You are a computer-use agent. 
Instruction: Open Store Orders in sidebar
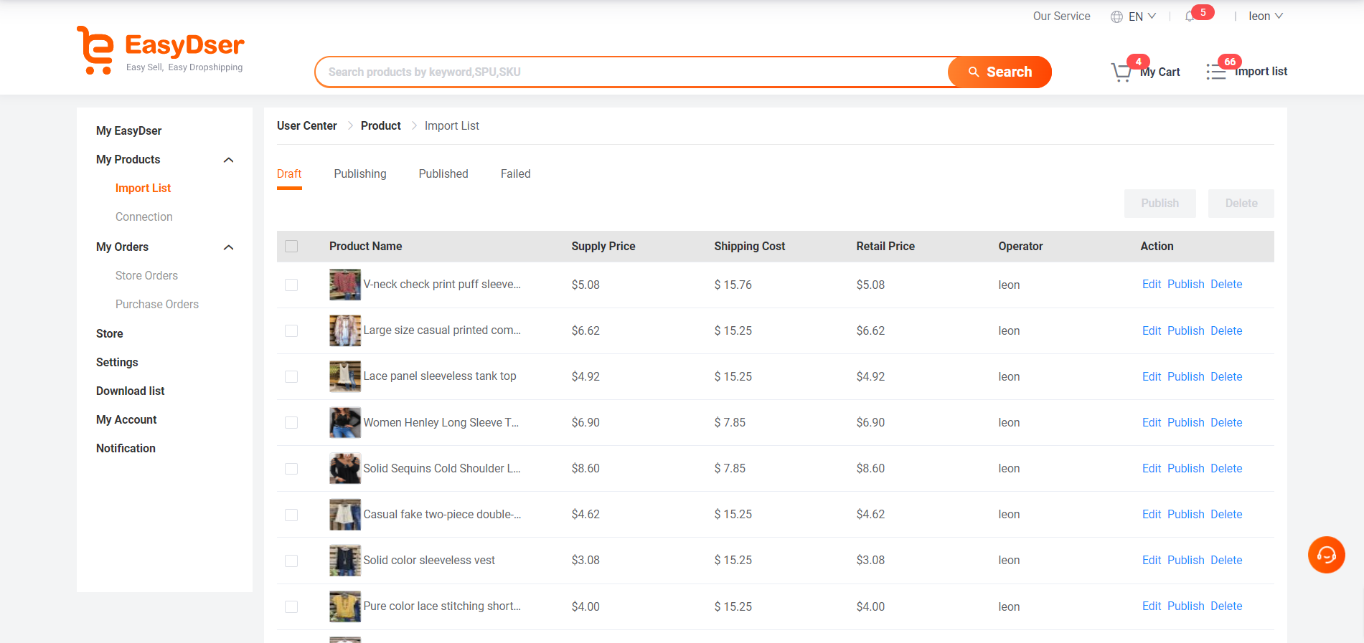pyautogui.click(x=146, y=275)
